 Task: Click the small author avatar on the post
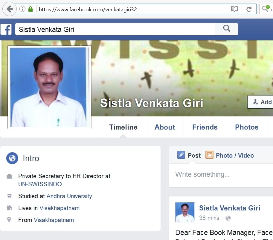point(185,212)
